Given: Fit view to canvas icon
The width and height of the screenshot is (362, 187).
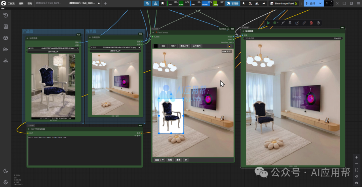Looking at the screenshot, I should tap(356, 170).
